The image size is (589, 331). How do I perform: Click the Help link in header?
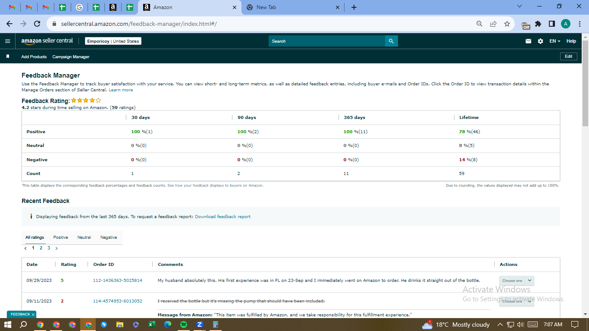point(571,41)
